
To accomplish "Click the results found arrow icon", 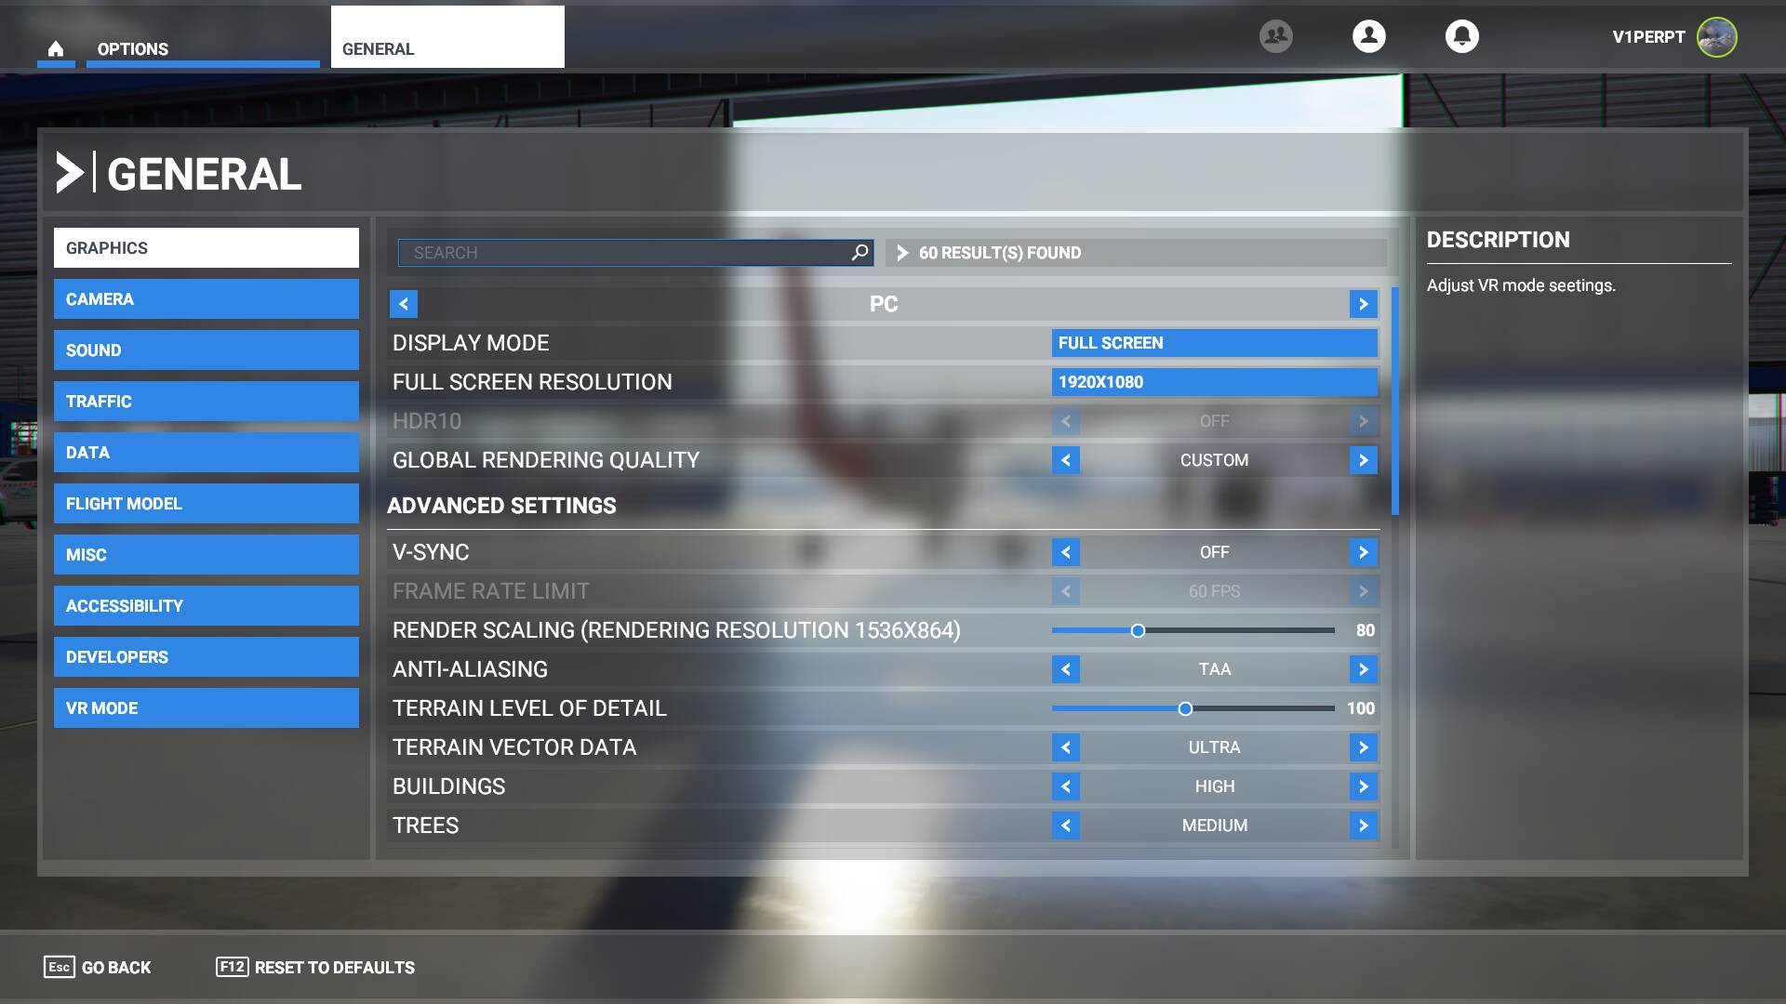I will [901, 253].
